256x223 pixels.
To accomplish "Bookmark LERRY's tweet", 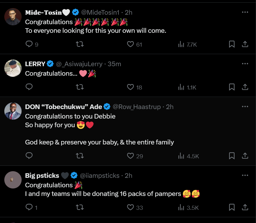I will pyautogui.click(x=232, y=87).
